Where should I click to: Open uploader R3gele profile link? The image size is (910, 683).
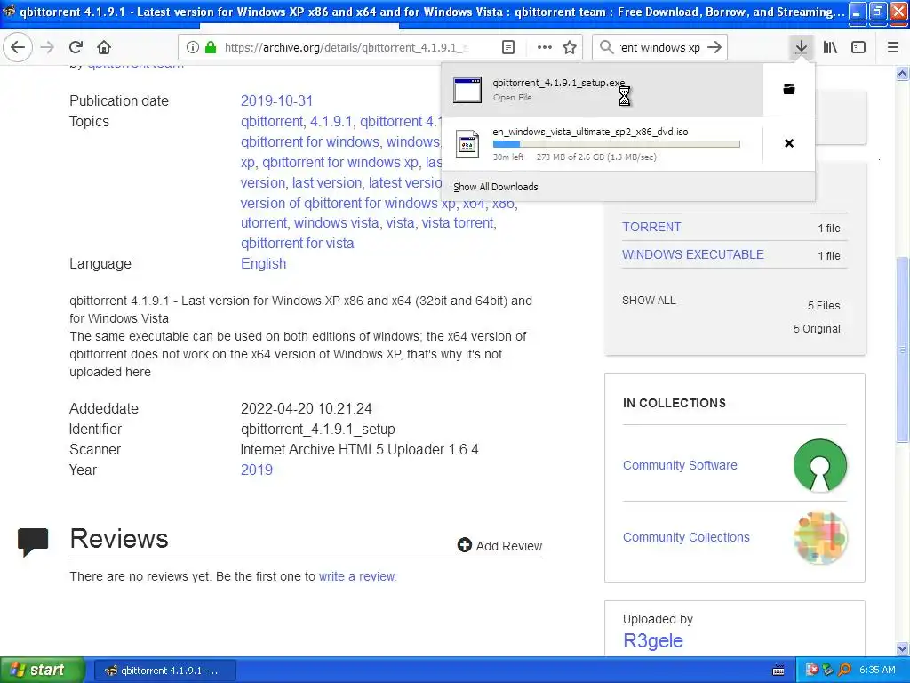click(x=653, y=640)
